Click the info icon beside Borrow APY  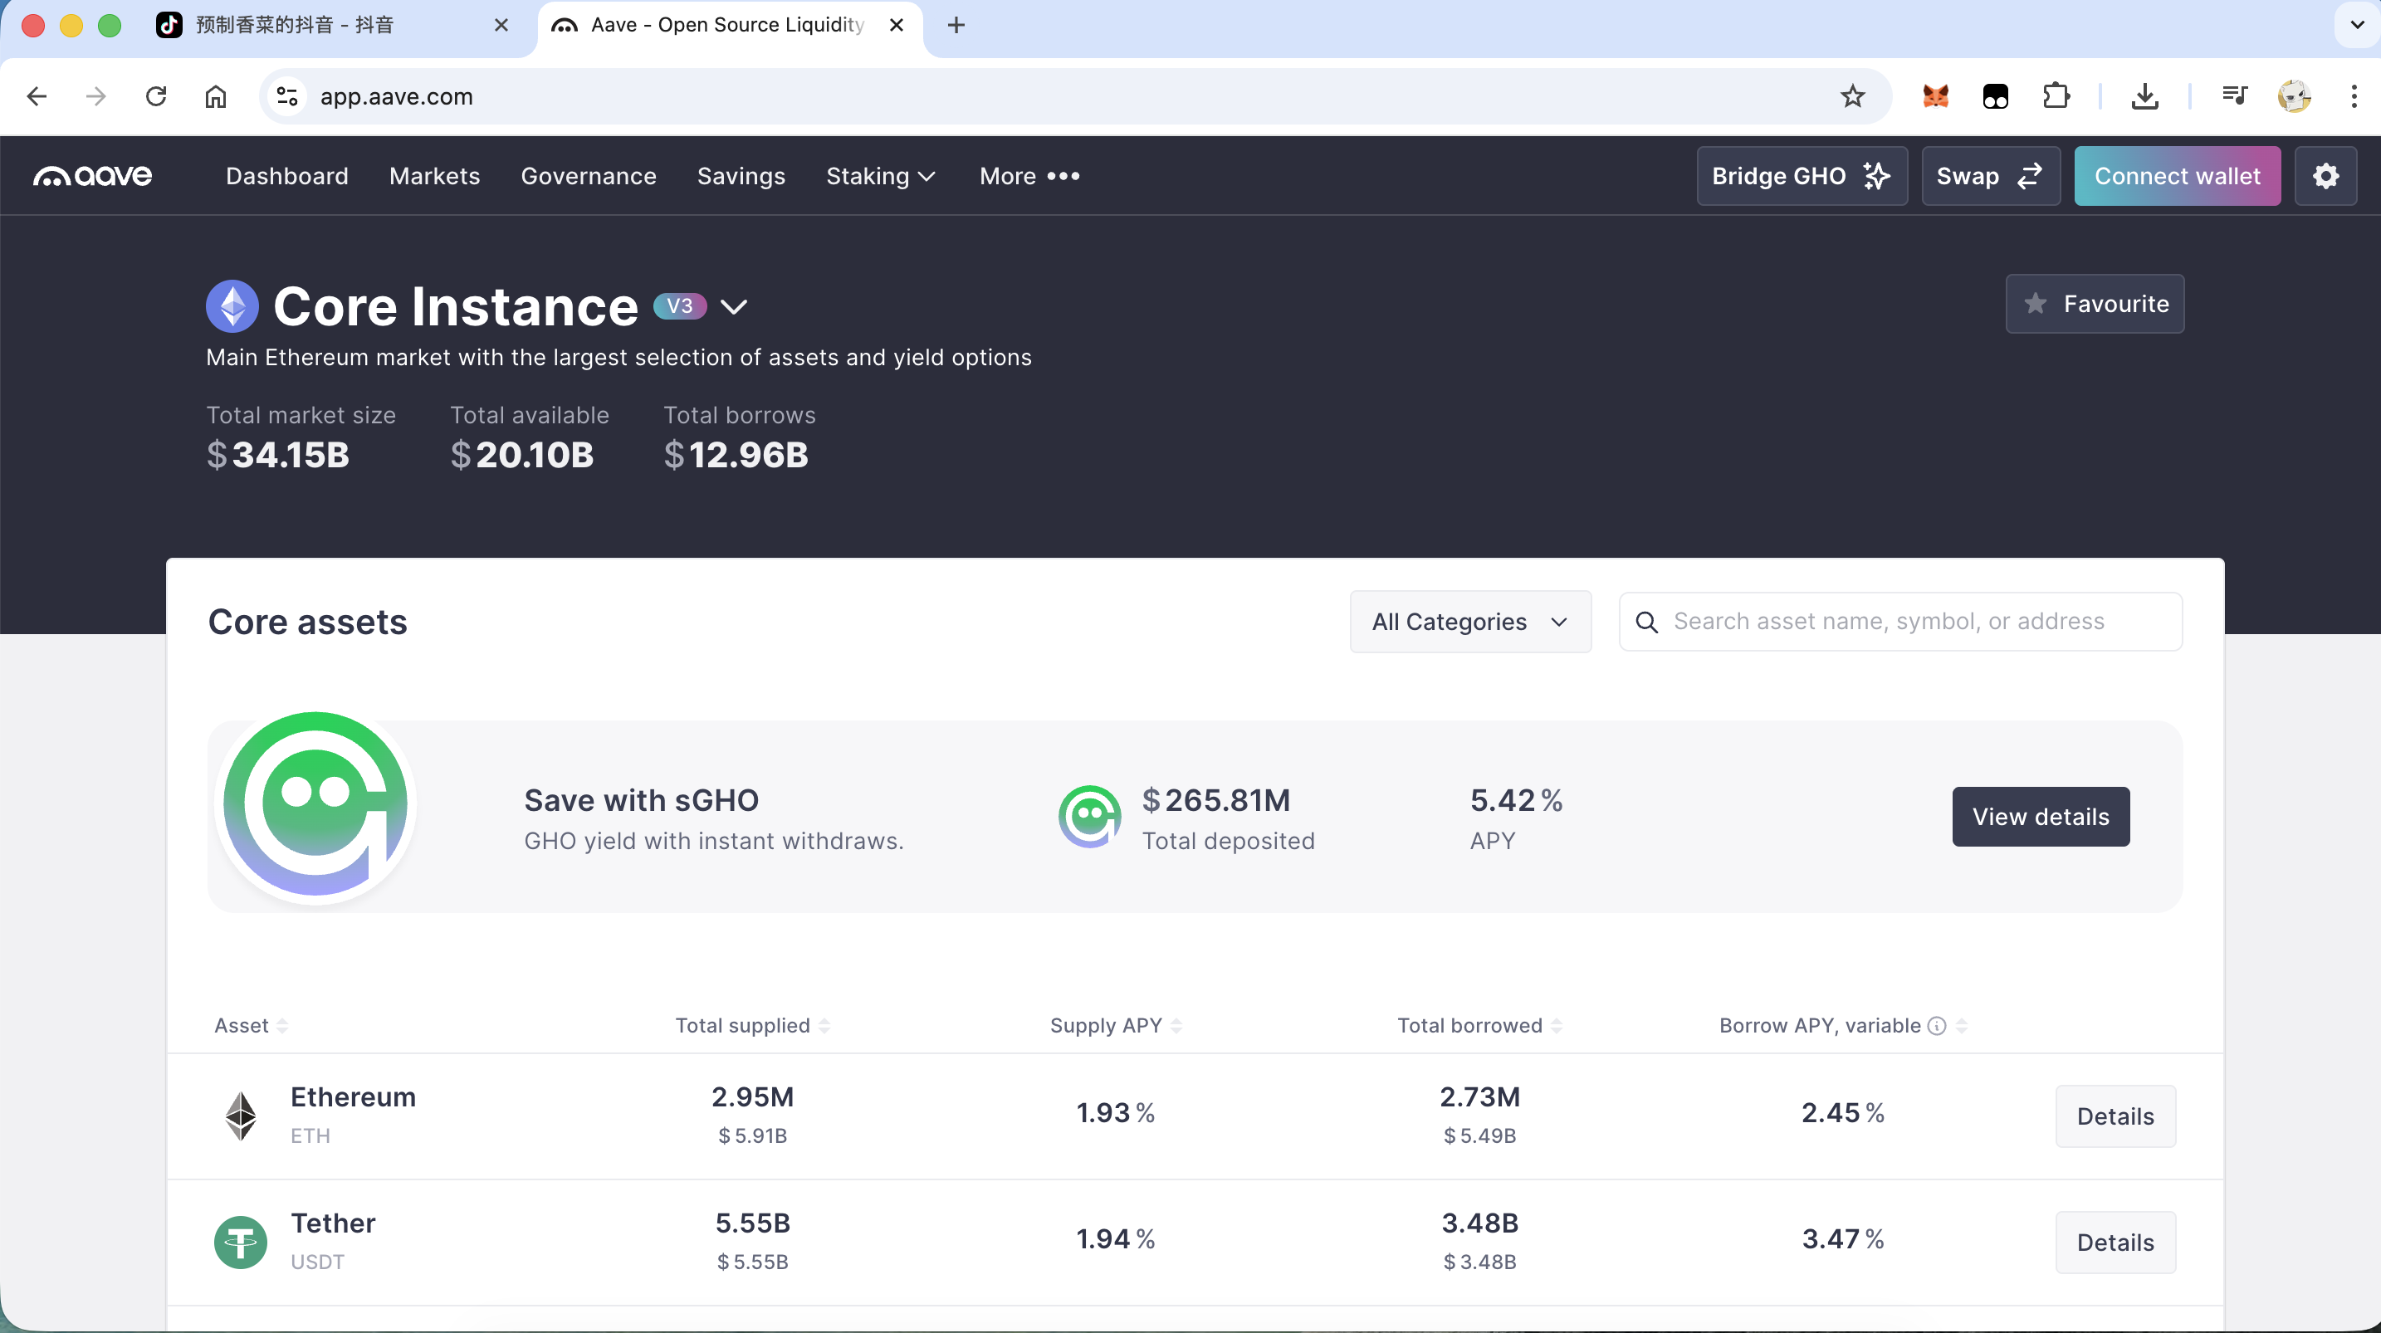pyautogui.click(x=1936, y=1025)
